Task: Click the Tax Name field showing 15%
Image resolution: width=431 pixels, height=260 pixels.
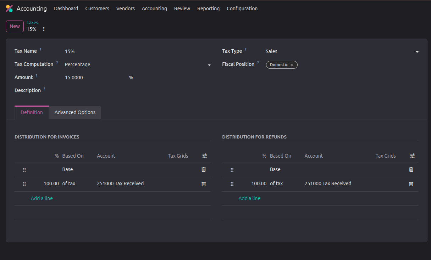Action: (138, 51)
